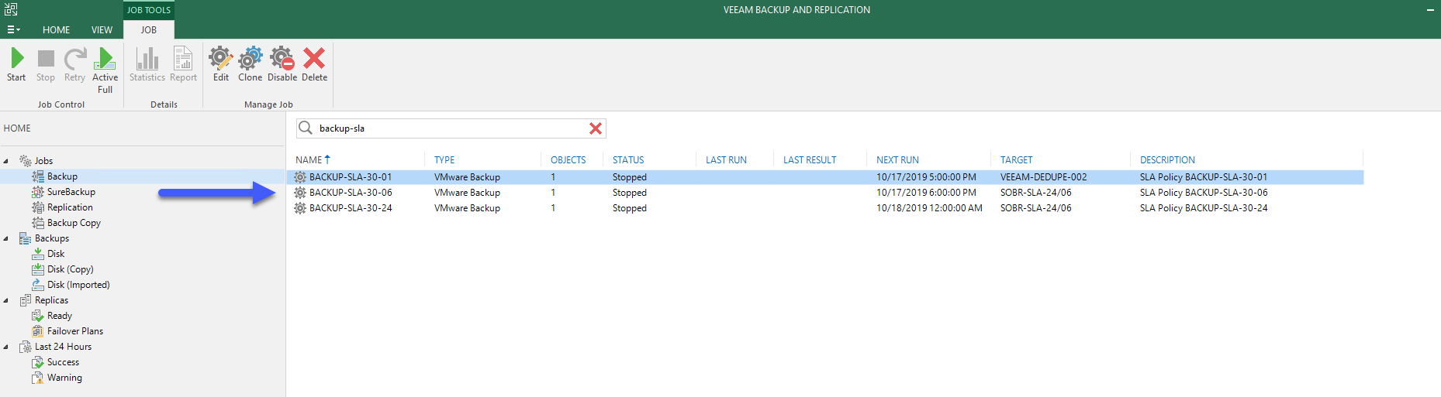Sort by the LAST RUN column
The height and width of the screenshot is (397, 1441).
point(726,160)
